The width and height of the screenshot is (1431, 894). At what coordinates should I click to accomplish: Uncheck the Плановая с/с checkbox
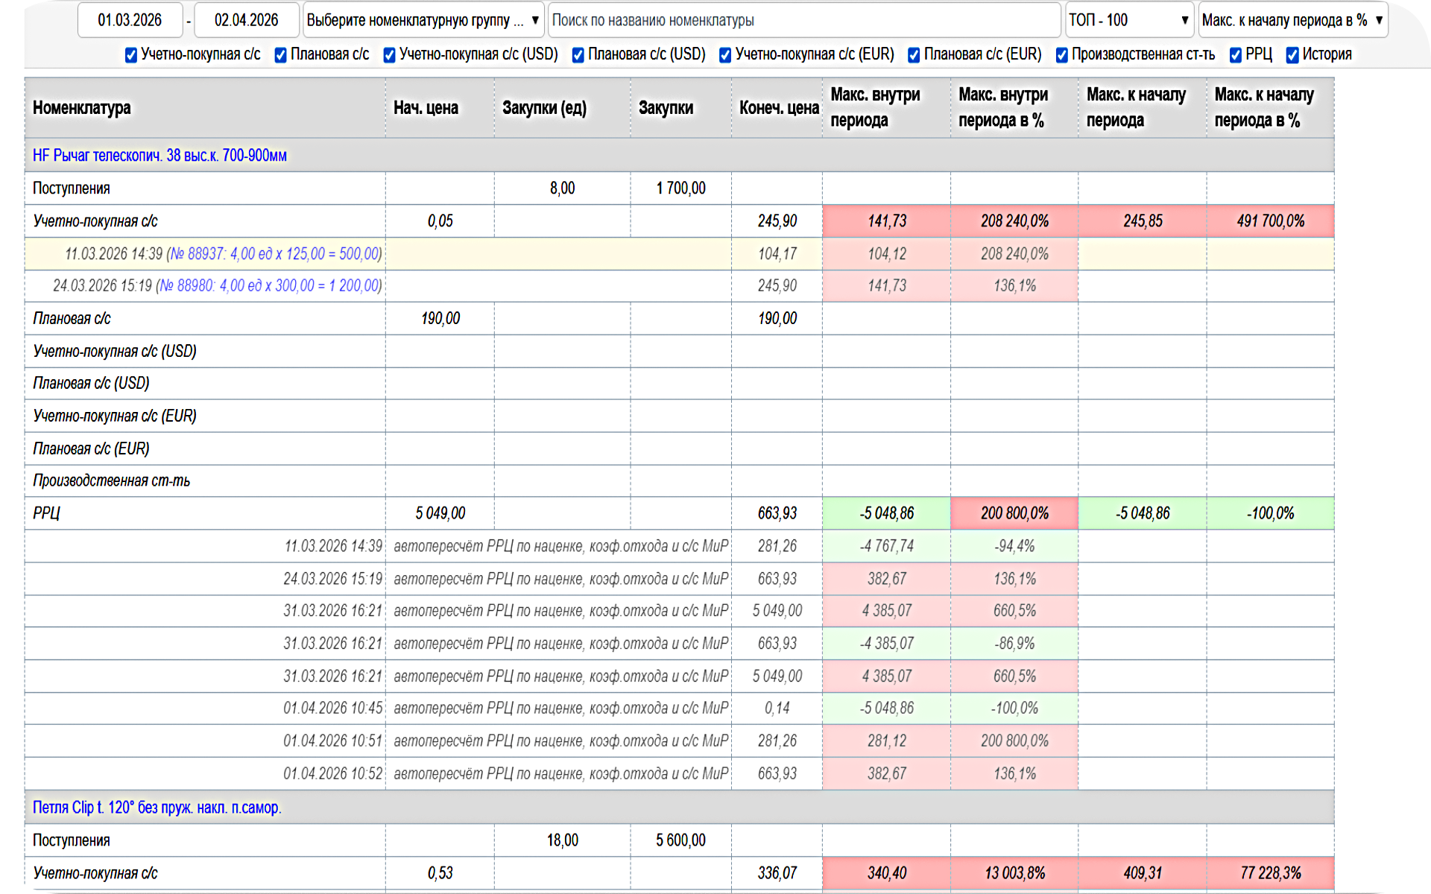click(281, 55)
